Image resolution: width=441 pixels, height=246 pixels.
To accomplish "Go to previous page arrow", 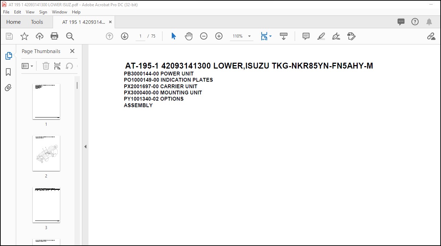I will pos(109,36).
